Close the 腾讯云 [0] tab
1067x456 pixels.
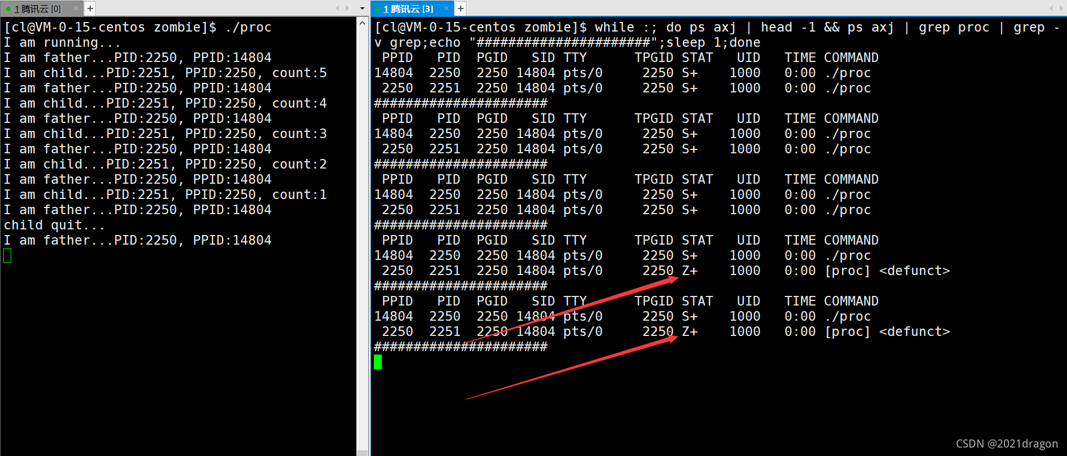point(75,8)
